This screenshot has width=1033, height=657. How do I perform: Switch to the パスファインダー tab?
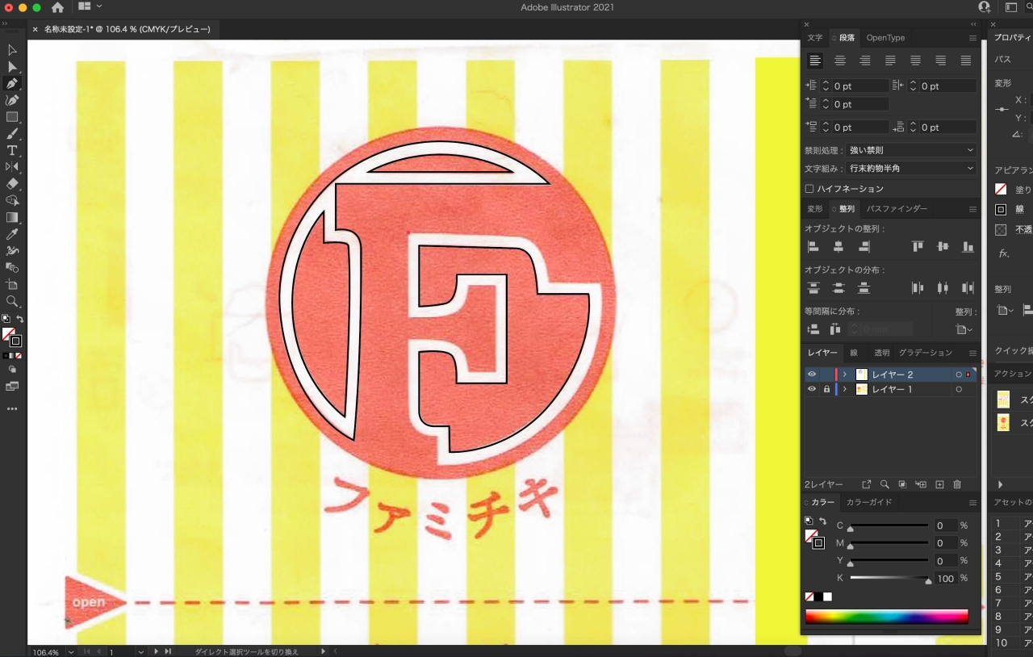click(x=897, y=209)
